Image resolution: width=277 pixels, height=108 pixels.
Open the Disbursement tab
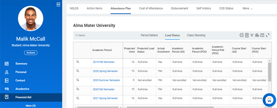pyautogui.click(x=179, y=8)
